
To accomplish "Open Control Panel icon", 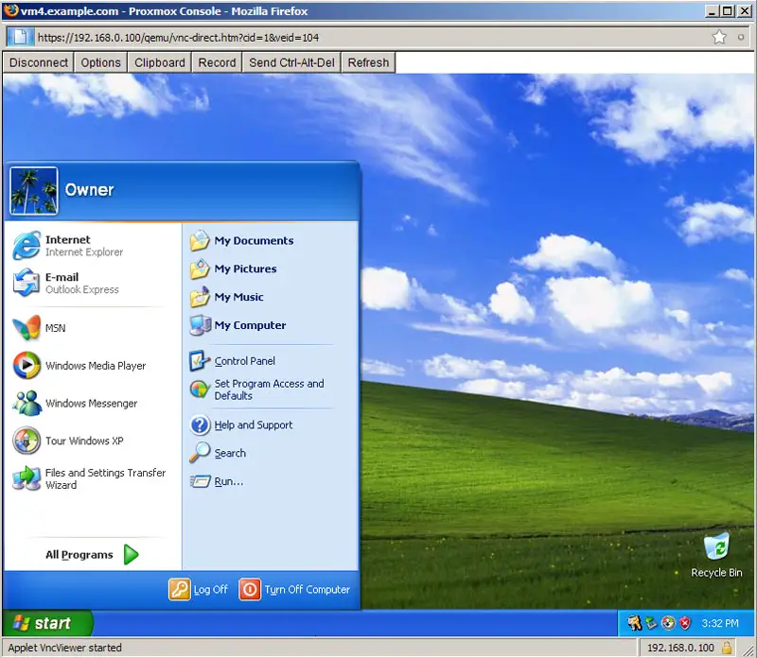I will [200, 361].
